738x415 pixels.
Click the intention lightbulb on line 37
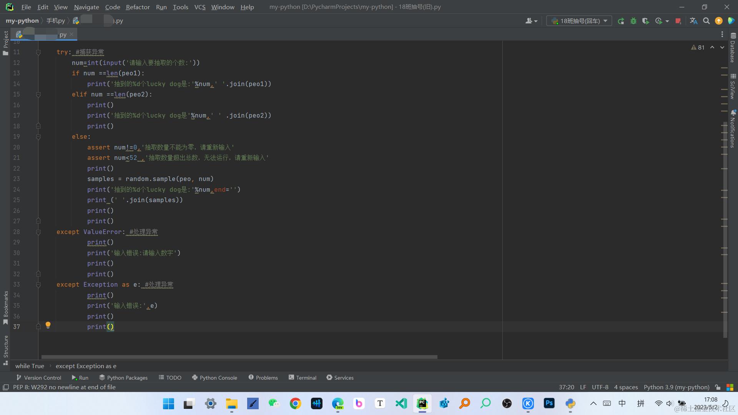48,325
